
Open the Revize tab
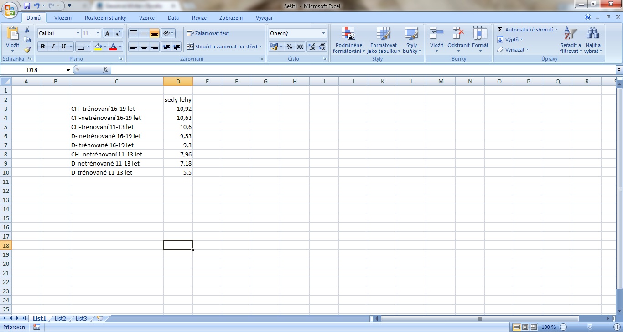point(199,18)
